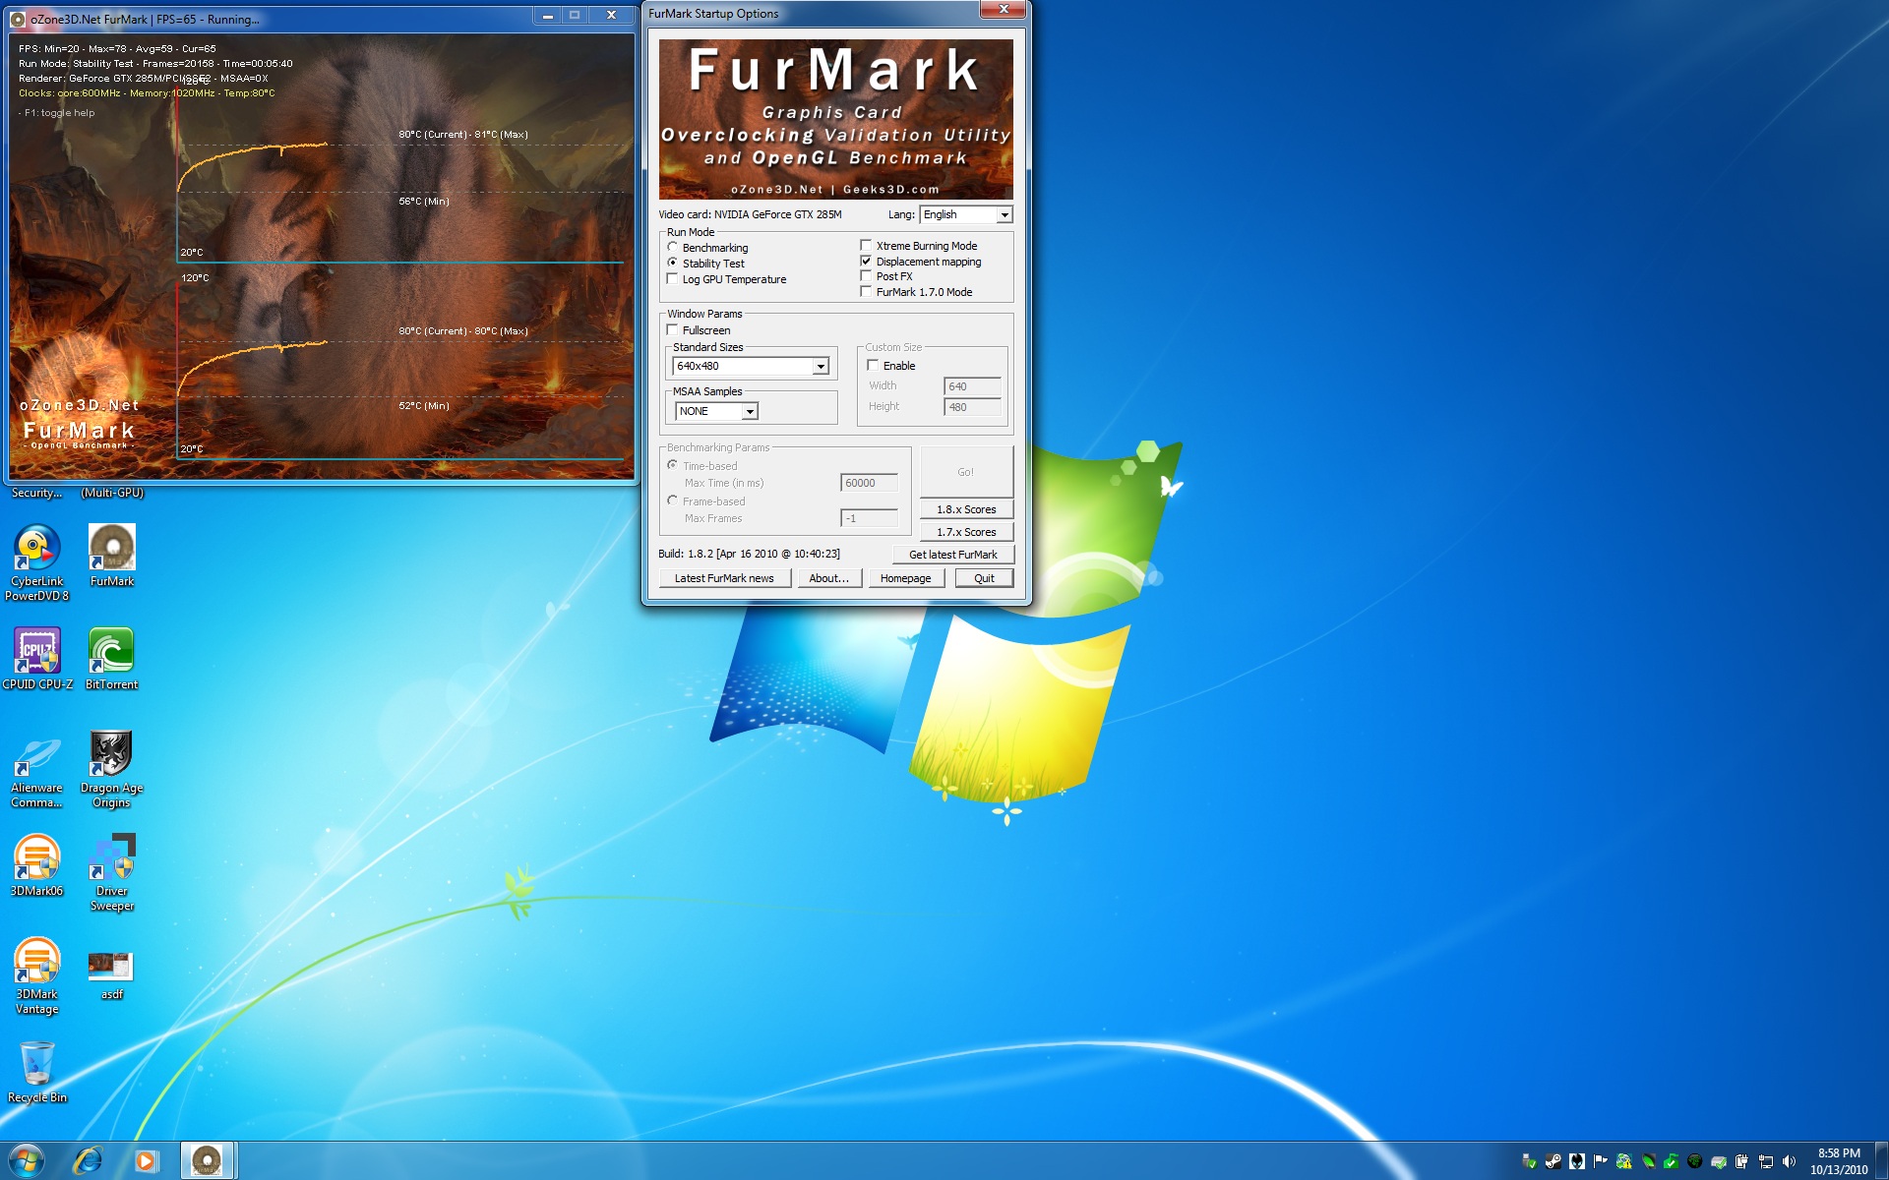Open the Standard Sizes 640x480 dropdown

751,366
